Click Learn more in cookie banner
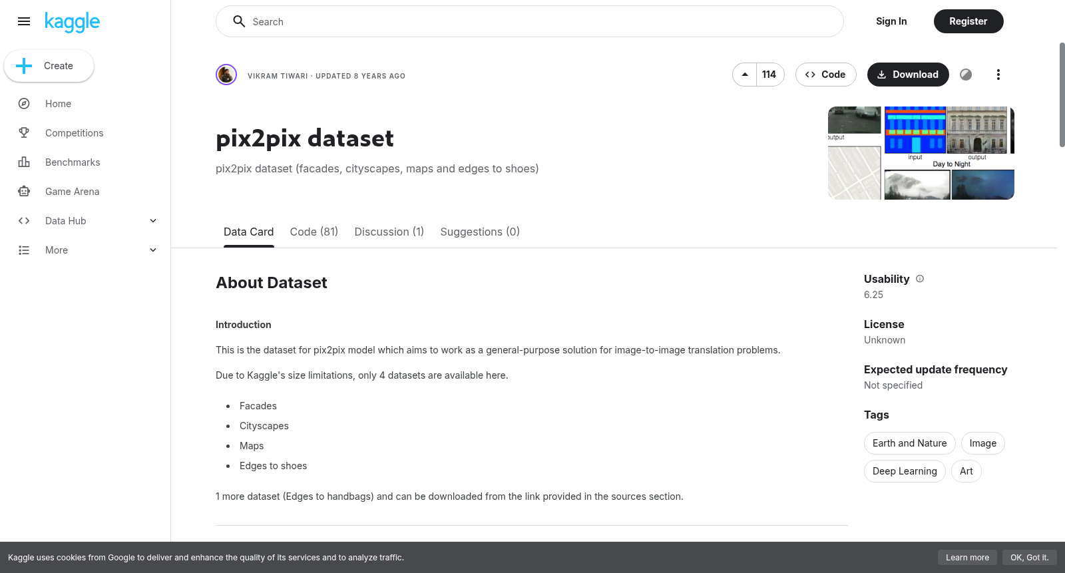The height and width of the screenshot is (573, 1065). pos(968,558)
